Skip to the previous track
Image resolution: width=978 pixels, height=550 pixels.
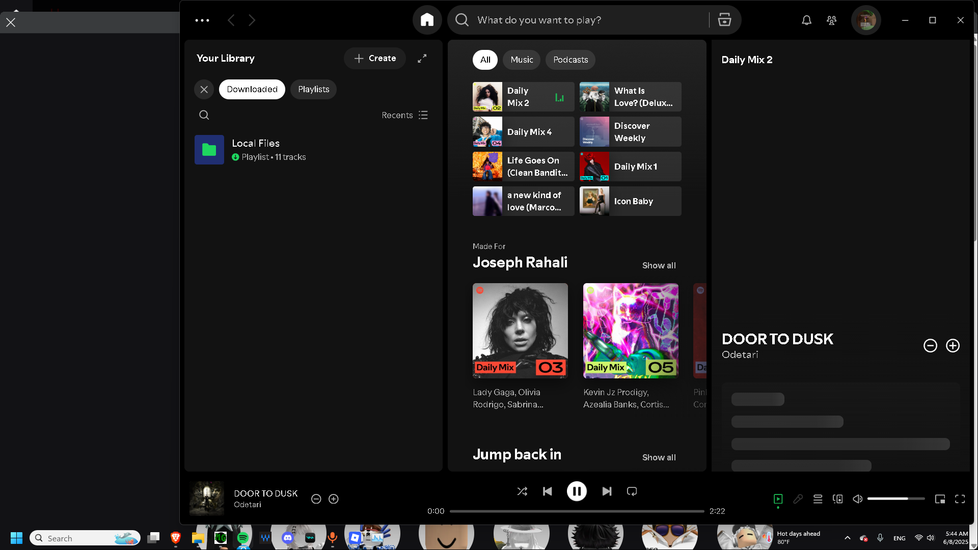click(x=548, y=491)
